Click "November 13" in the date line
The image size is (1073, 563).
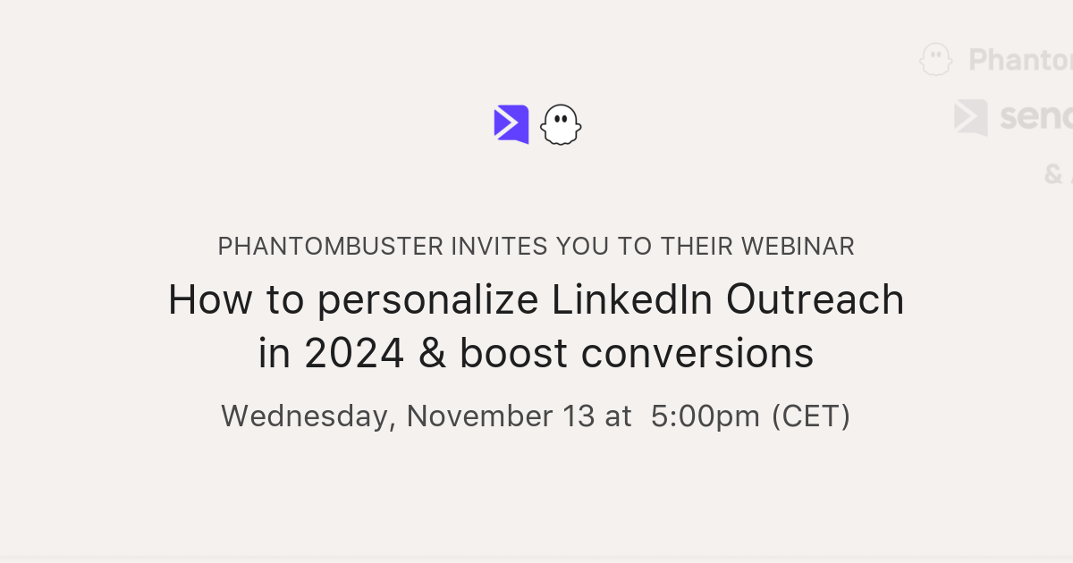pos(501,416)
